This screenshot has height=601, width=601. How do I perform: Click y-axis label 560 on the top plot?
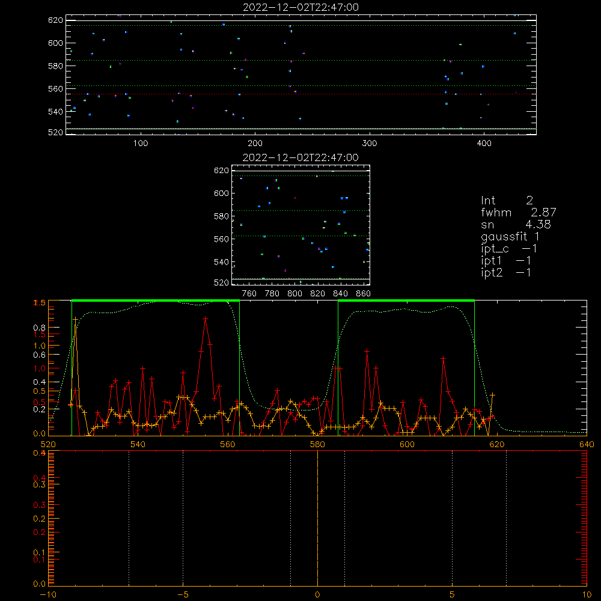pyautogui.click(x=55, y=88)
